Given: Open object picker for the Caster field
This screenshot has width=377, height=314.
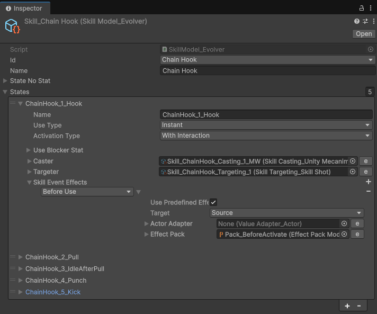Looking at the screenshot, I should (353, 161).
